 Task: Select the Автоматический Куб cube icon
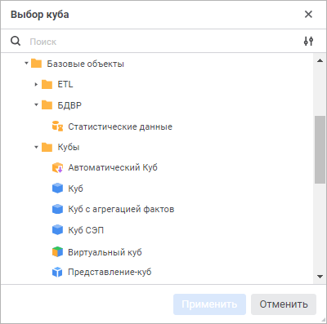pos(57,167)
